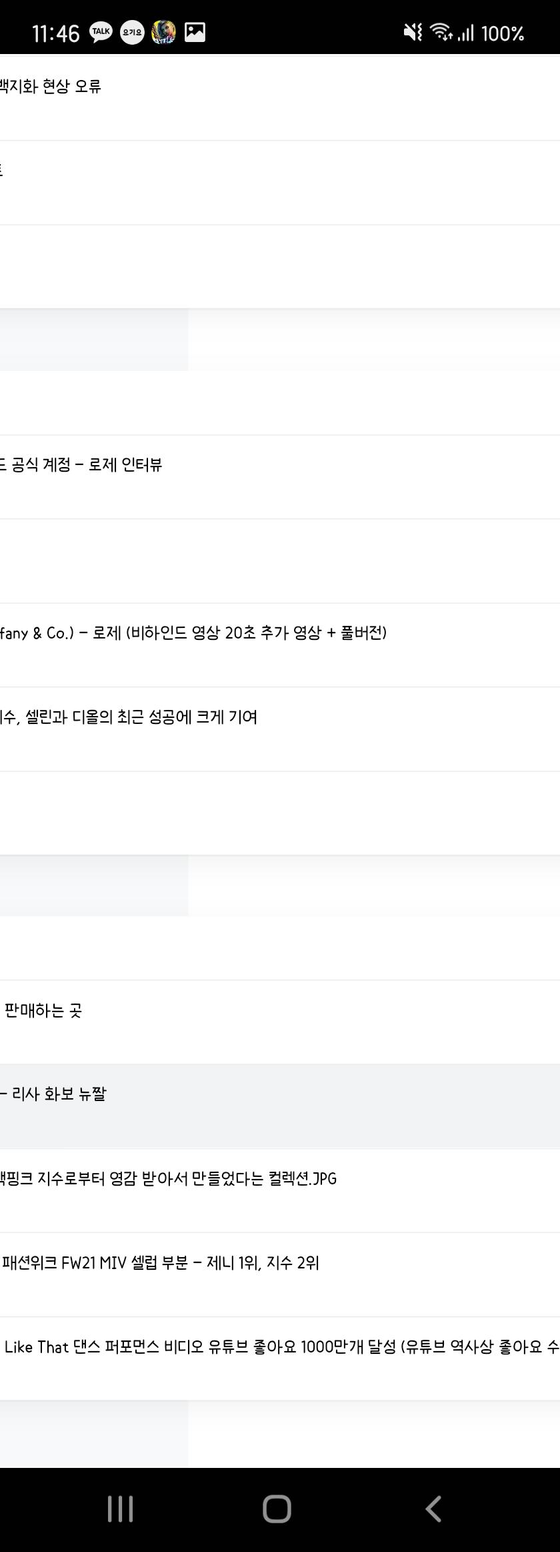Open the Like That 댄스 퍼포먼스 post
Viewport: 560px width, 1552px height.
[x=280, y=1359]
